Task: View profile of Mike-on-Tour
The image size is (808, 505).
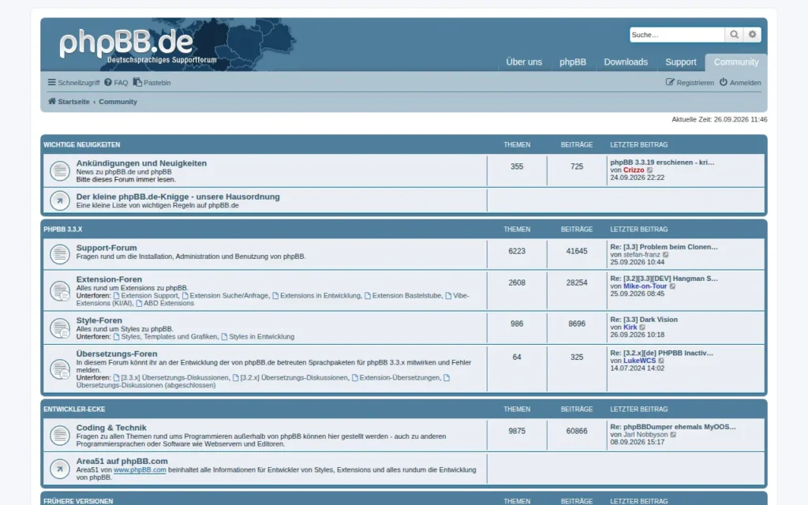Action: [645, 286]
